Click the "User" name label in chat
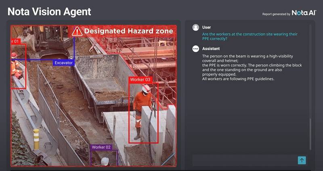Screen dimensions: 323x171 (x=206, y=27)
